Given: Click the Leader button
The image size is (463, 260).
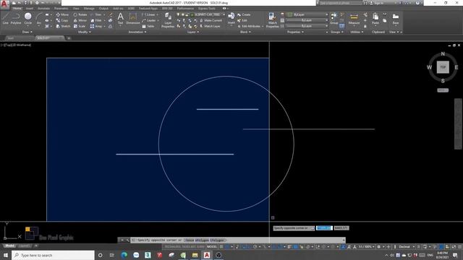Looking at the screenshot, I should pyautogui.click(x=149, y=20).
